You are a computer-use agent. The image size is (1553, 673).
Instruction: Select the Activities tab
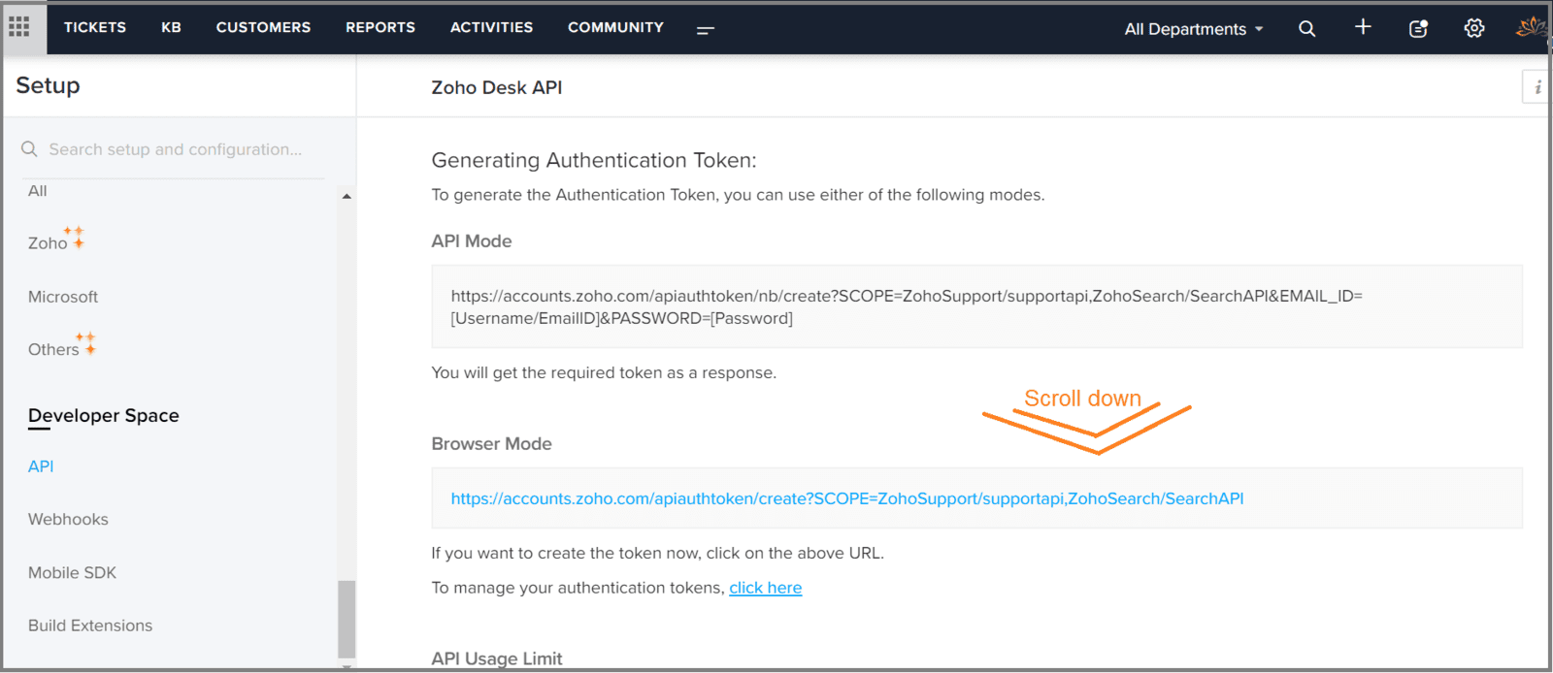coord(491,27)
